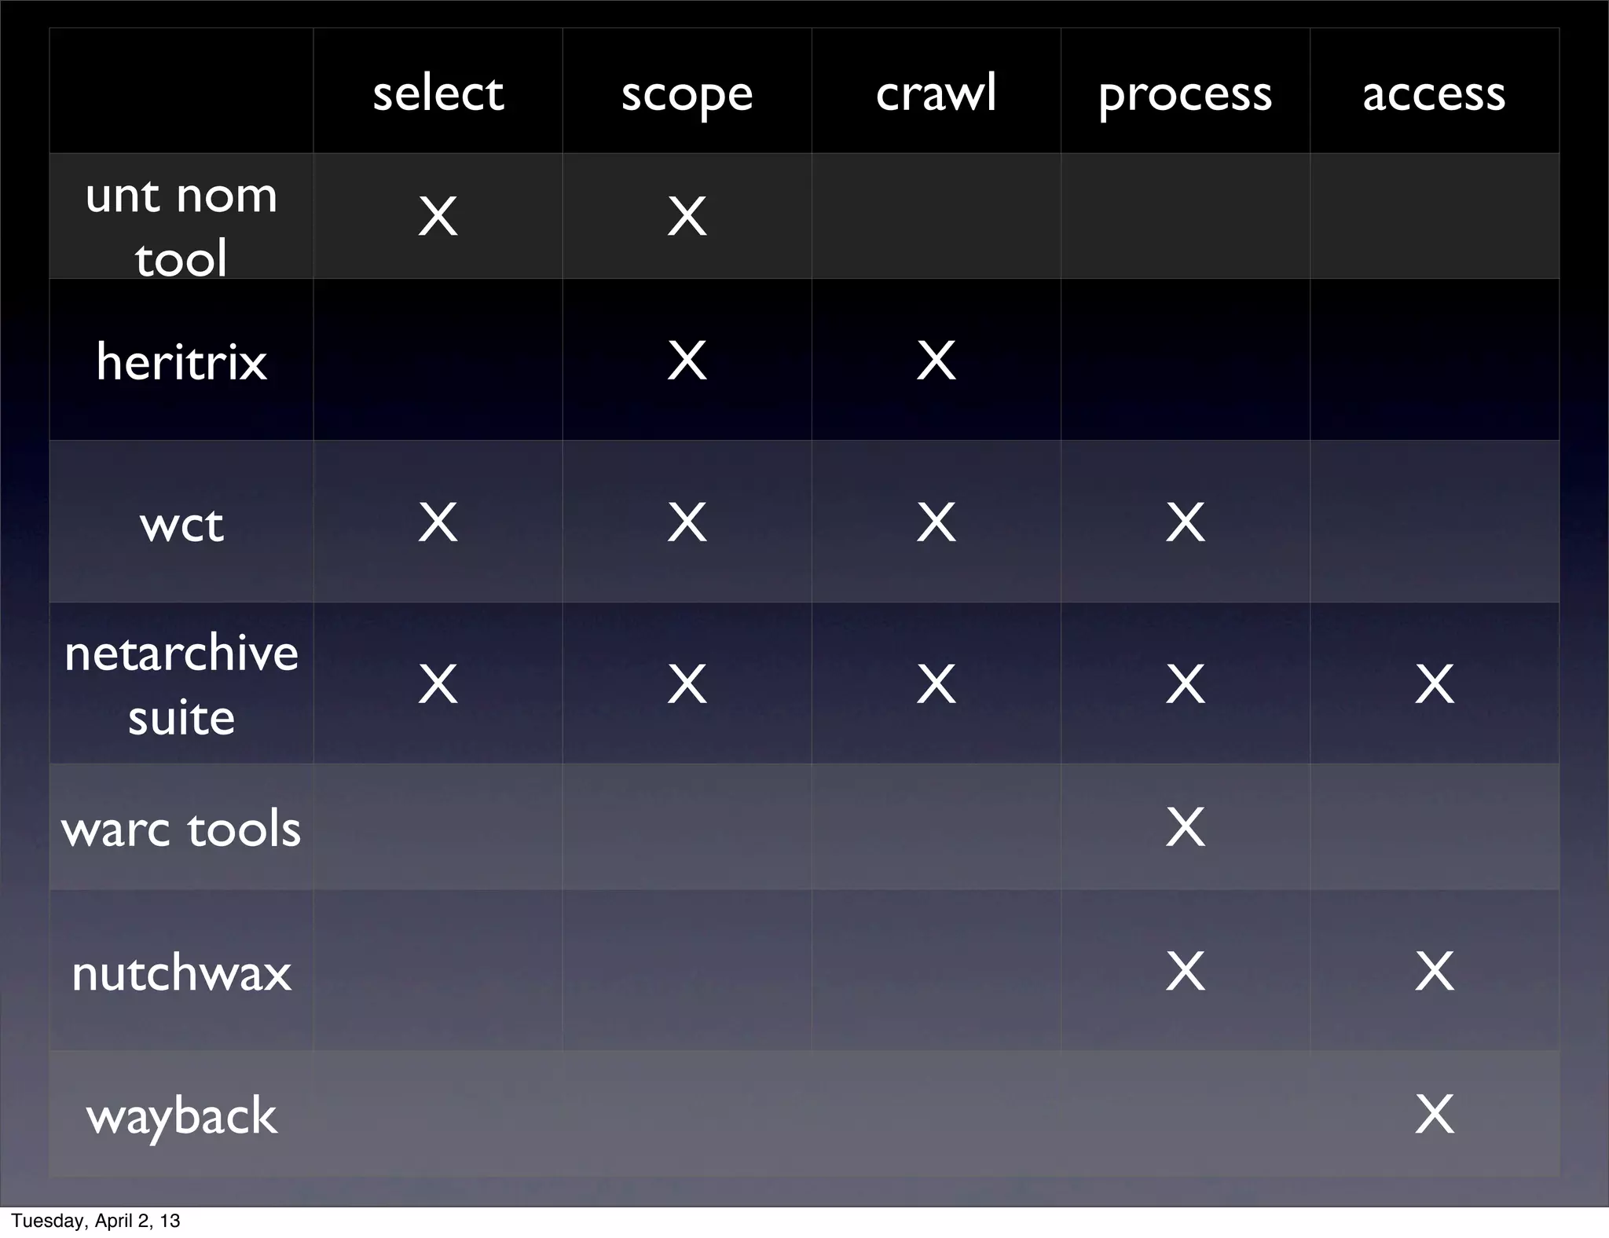Select the netarchive suite row label
Viewport: 1609px width, 1238px height.
pyautogui.click(x=181, y=685)
